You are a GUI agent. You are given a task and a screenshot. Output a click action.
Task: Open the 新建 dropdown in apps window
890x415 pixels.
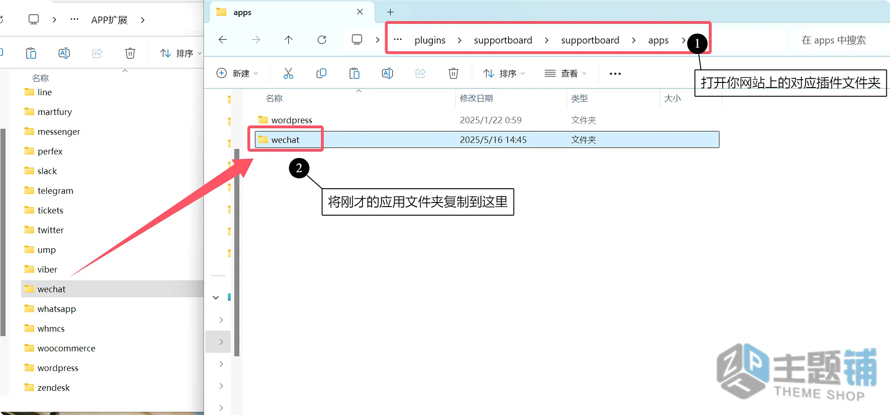238,73
